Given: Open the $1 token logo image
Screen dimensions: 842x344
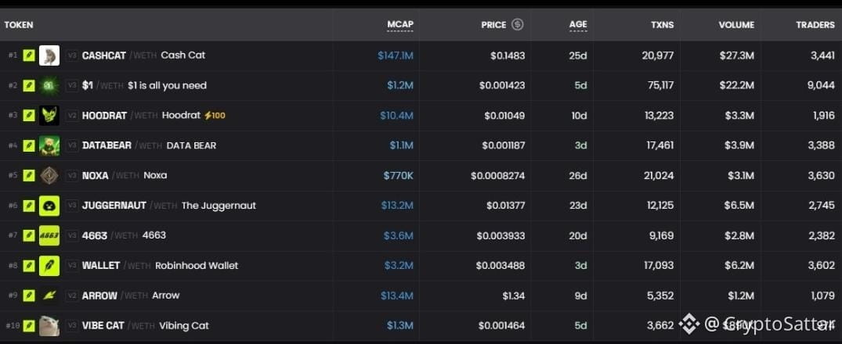Looking at the screenshot, I should tap(49, 85).
